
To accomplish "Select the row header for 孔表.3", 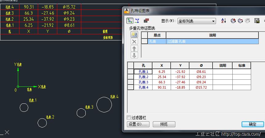I will [131, 82].
